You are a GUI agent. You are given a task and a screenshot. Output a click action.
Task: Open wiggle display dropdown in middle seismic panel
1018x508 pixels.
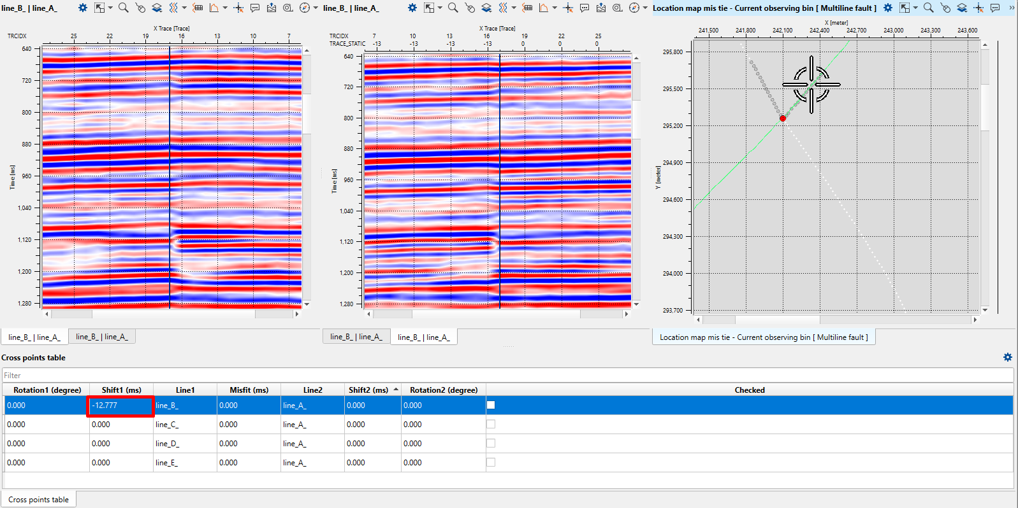pyautogui.click(x=514, y=8)
